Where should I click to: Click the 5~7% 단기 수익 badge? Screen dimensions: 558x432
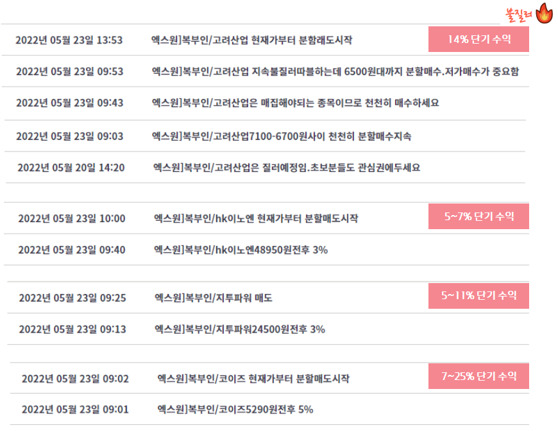pos(478,216)
